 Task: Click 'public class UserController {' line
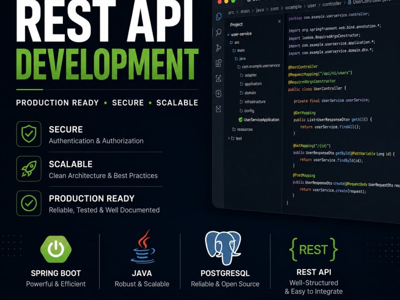click(317, 89)
